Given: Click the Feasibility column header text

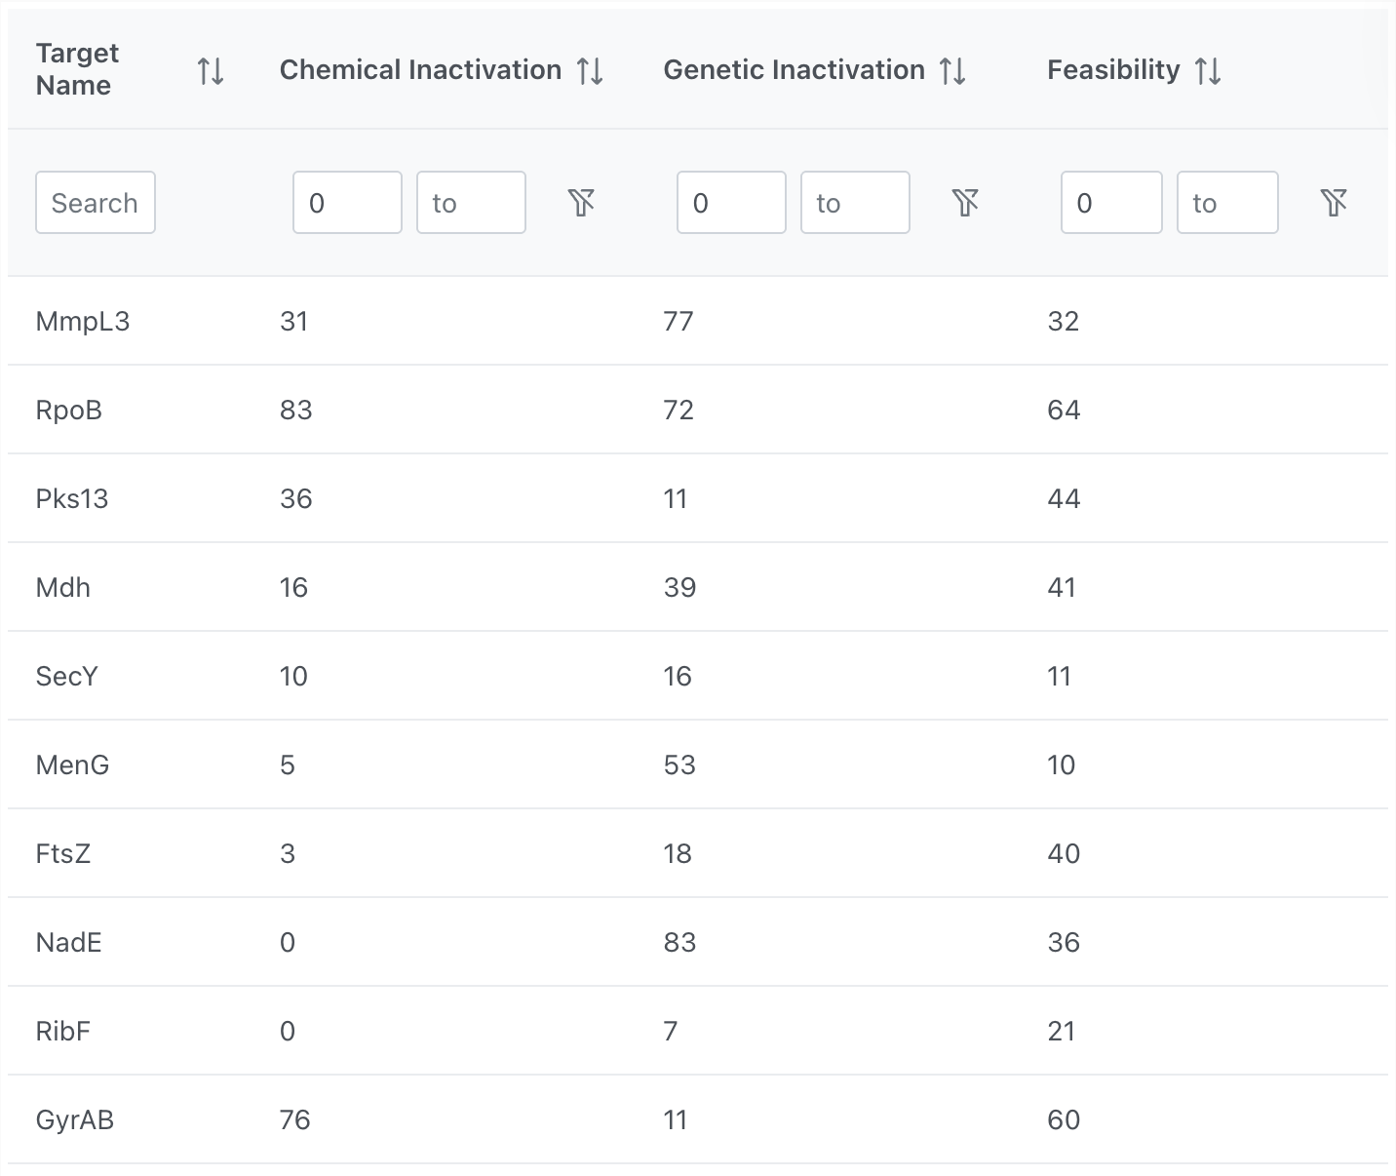Looking at the screenshot, I should pyautogui.click(x=1113, y=70).
